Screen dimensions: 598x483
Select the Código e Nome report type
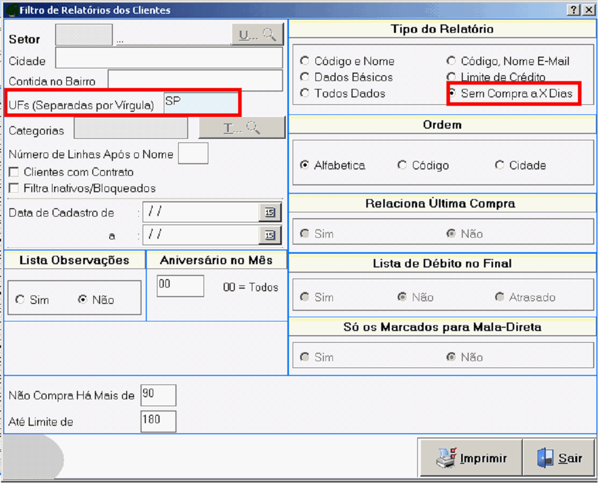[305, 61]
